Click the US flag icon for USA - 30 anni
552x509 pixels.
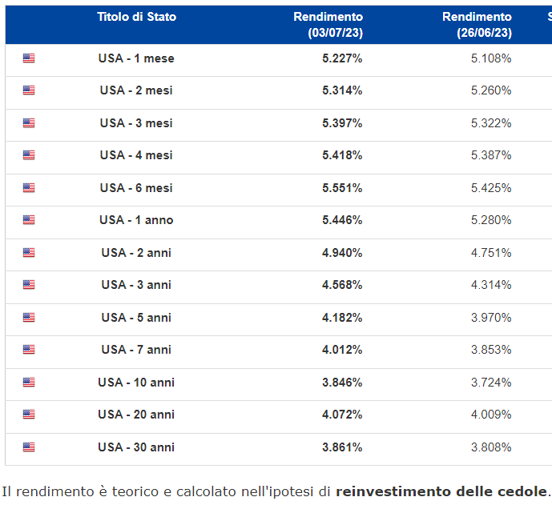[x=29, y=447]
